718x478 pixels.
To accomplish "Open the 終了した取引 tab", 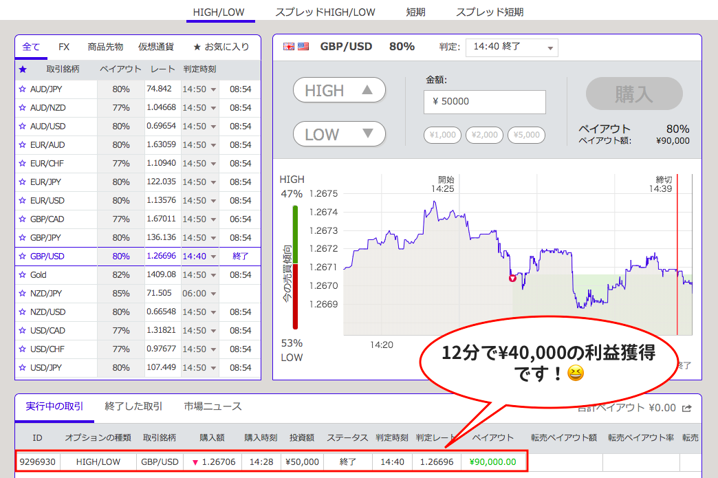I will click(133, 406).
